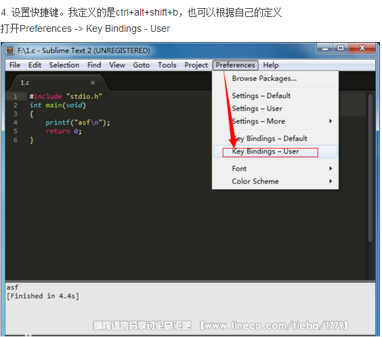Minimize the Sublime Text window
Viewport: 382px width, 337px height.
coord(324,48)
